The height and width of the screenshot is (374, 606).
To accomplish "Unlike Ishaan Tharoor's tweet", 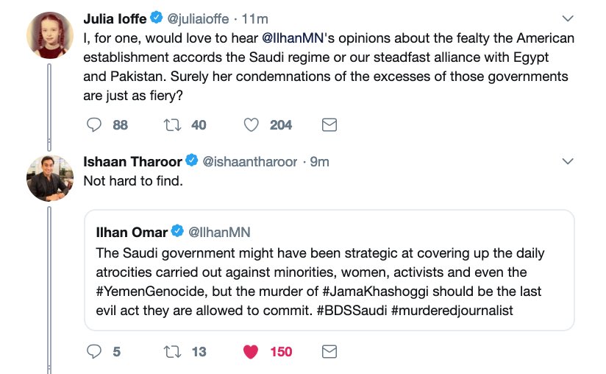I will pyautogui.click(x=252, y=351).
